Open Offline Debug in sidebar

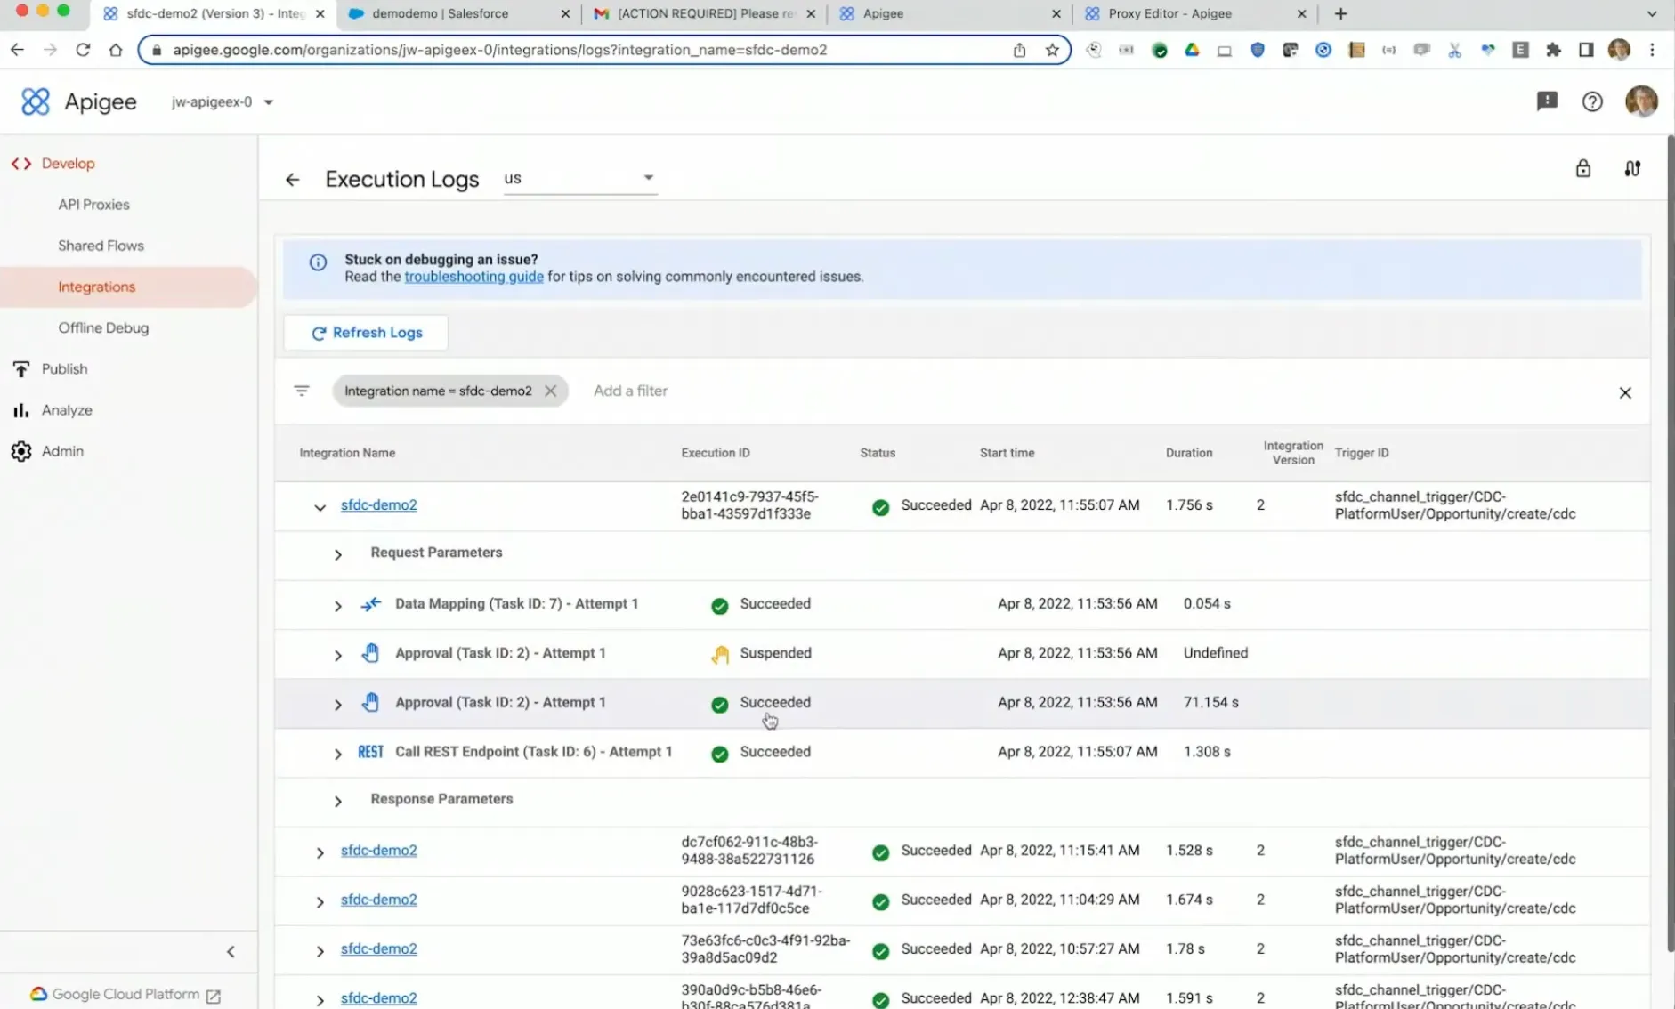(x=103, y=327)
